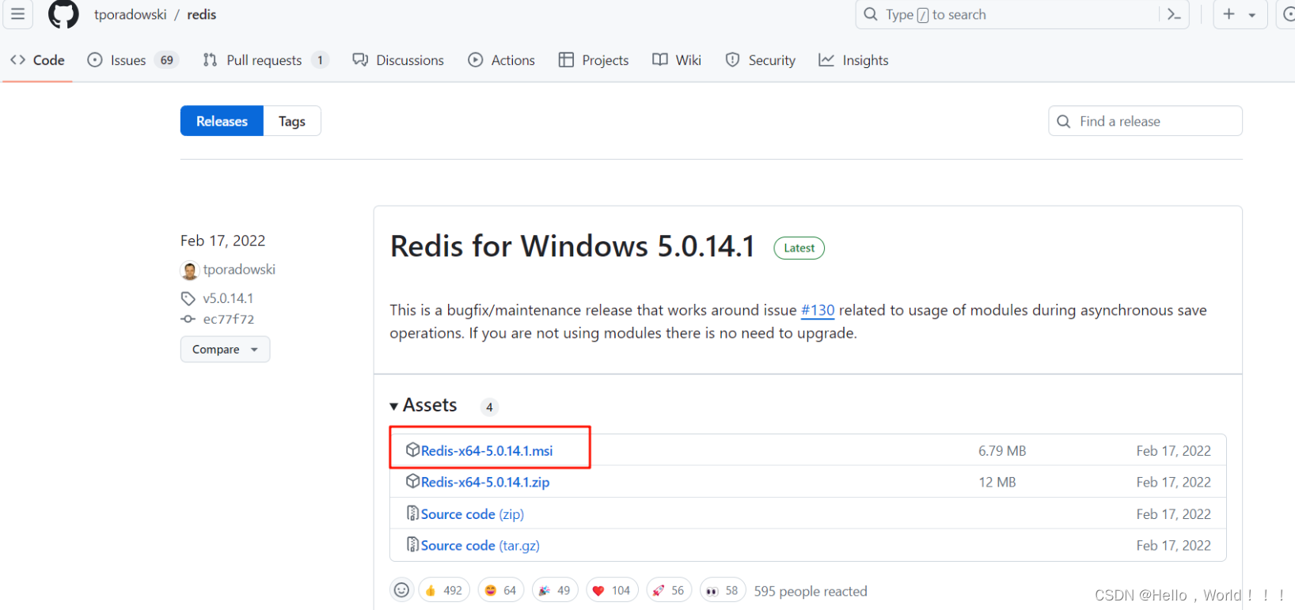Open the Wiki tab
The width and height of the screenshot is (1295, 610).
click(x=677, y=60)
